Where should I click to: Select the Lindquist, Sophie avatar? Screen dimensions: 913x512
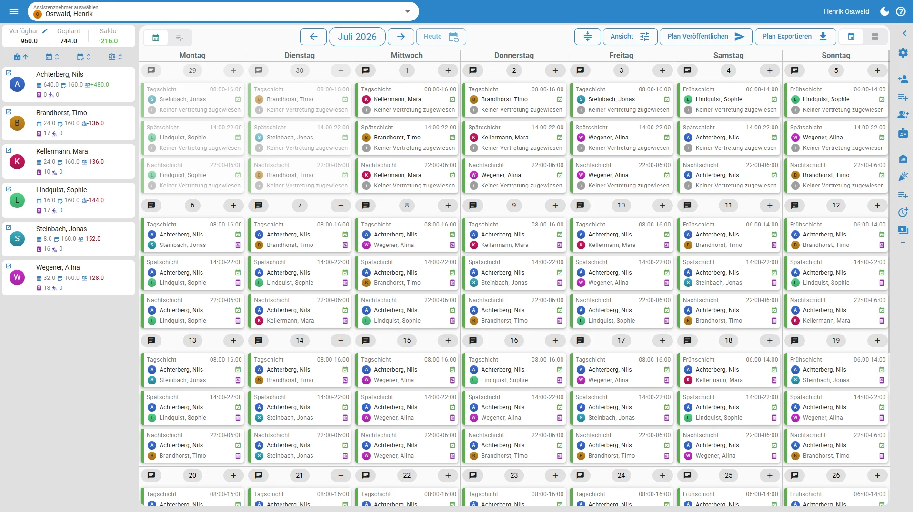tap(17, 200)
